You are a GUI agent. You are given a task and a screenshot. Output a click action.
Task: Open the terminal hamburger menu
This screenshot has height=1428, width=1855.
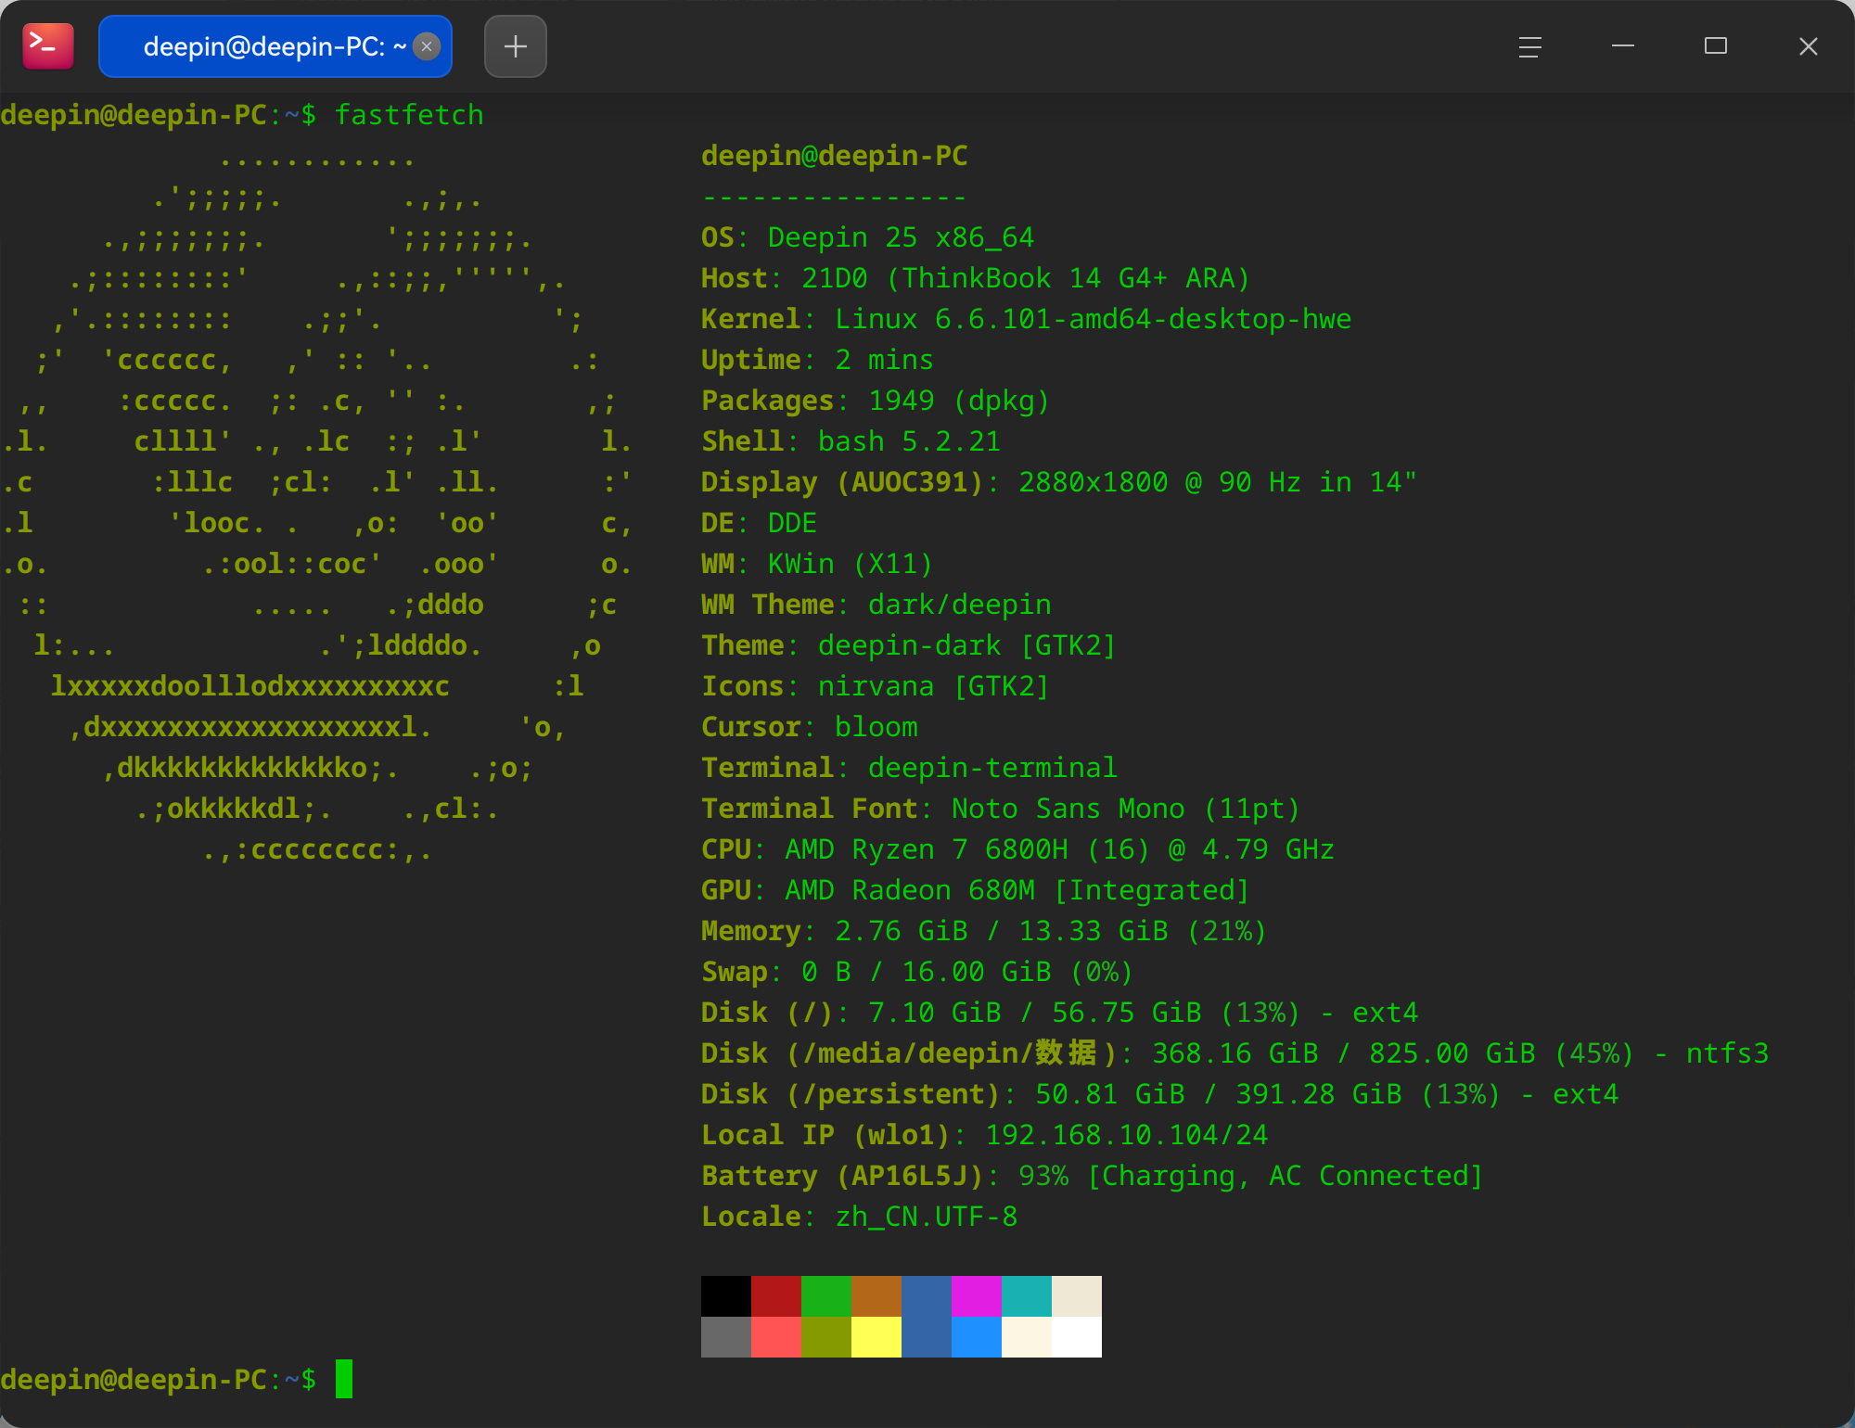click(1530, 46)
